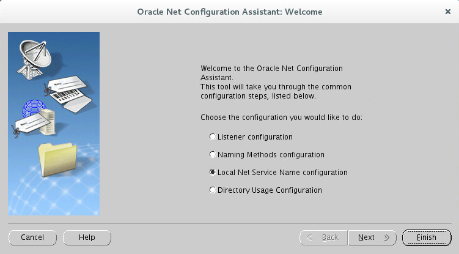This screenshot has width=459, height=254.
Task: Click the server tower icon
Action: pos(48,122)
